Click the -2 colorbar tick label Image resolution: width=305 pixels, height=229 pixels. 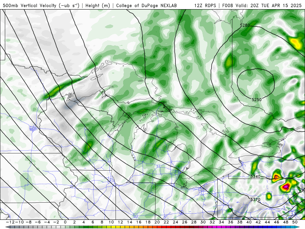(56, 222)
